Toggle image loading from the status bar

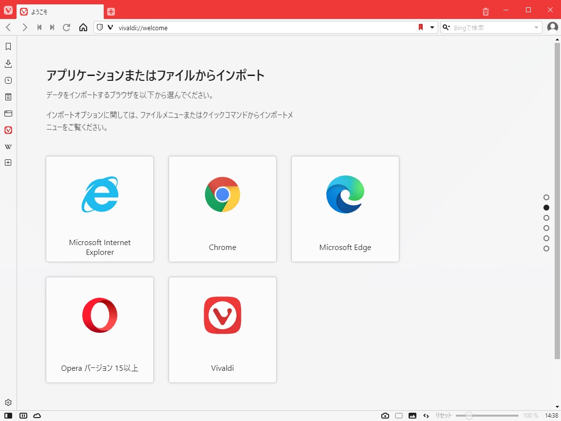click(412, 415)
